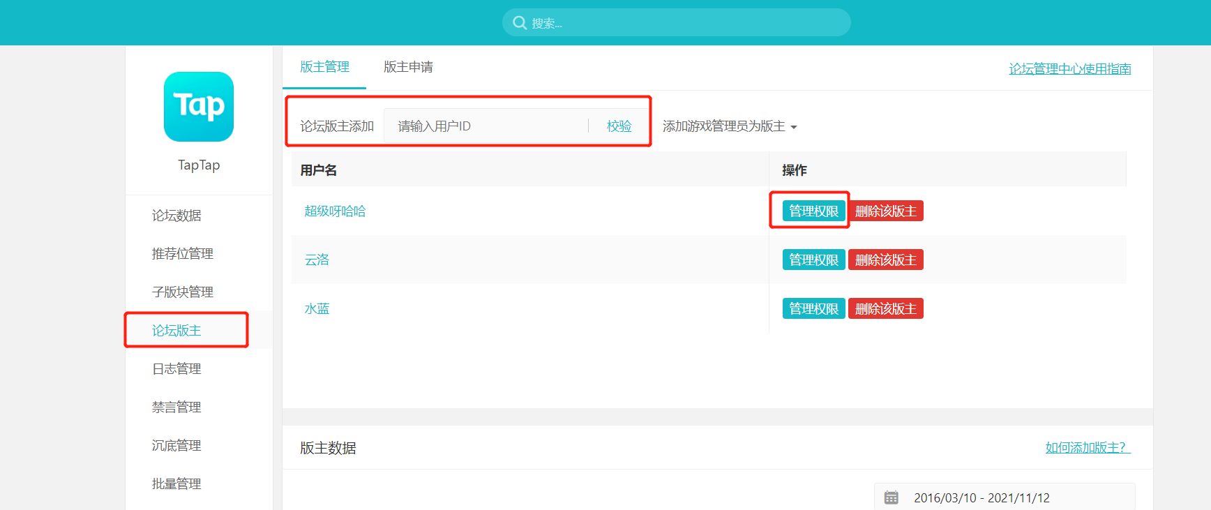Screen dimensions: 1211x510
Task: Click the top search box
Action: point(684,23)
